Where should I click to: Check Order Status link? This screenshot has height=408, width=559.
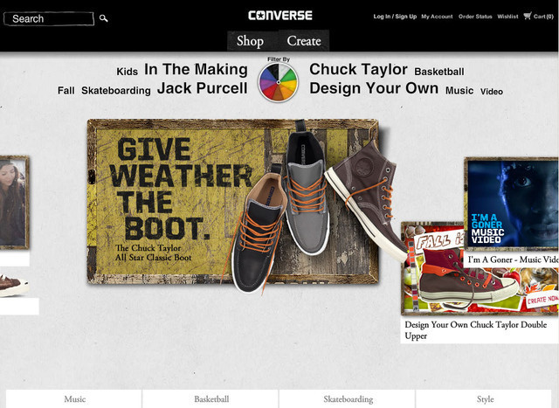(x=475, y=17)
